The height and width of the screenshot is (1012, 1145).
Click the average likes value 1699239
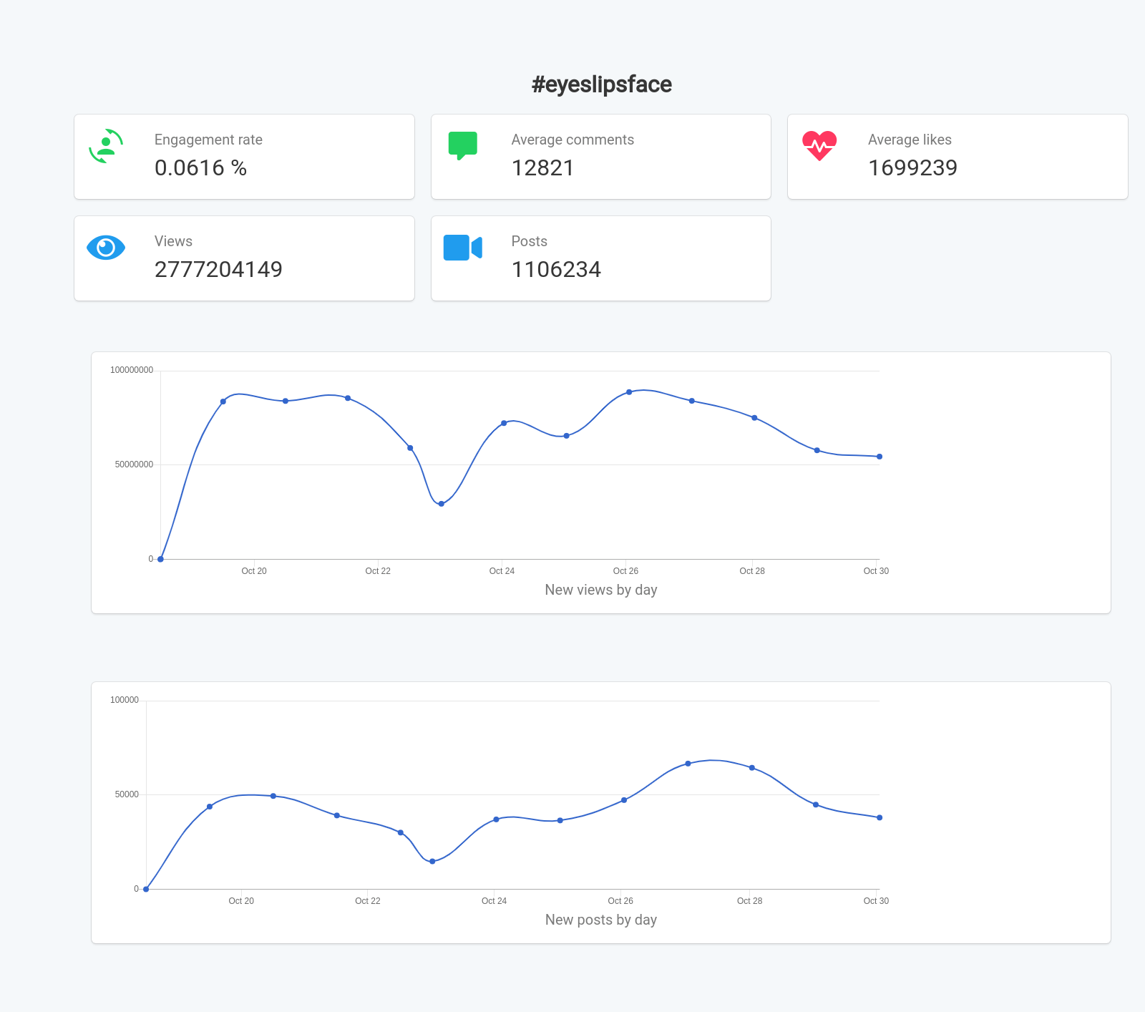(x=912, y=167)
